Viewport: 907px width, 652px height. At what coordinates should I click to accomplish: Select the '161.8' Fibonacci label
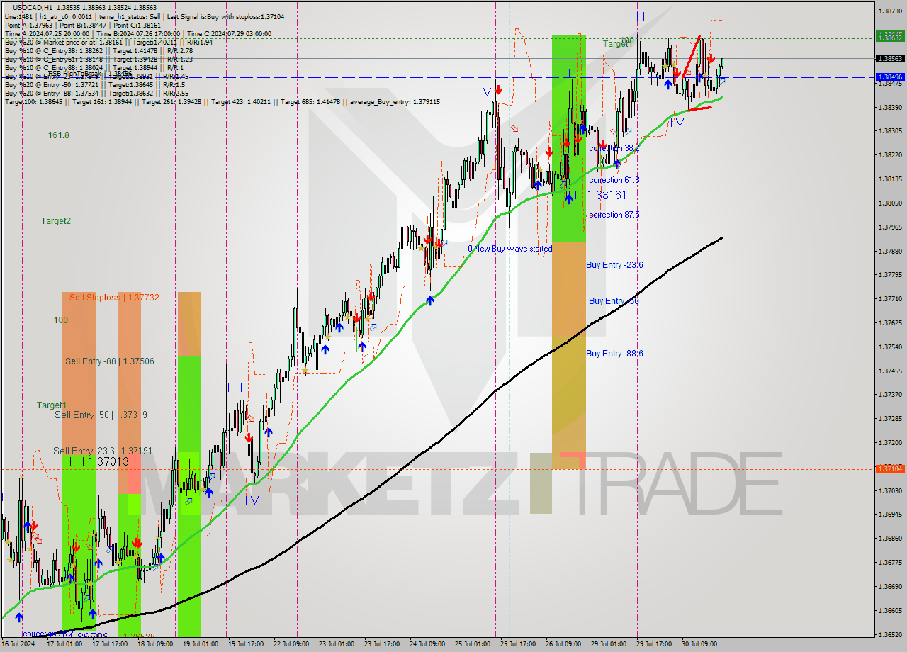[59, 135]
